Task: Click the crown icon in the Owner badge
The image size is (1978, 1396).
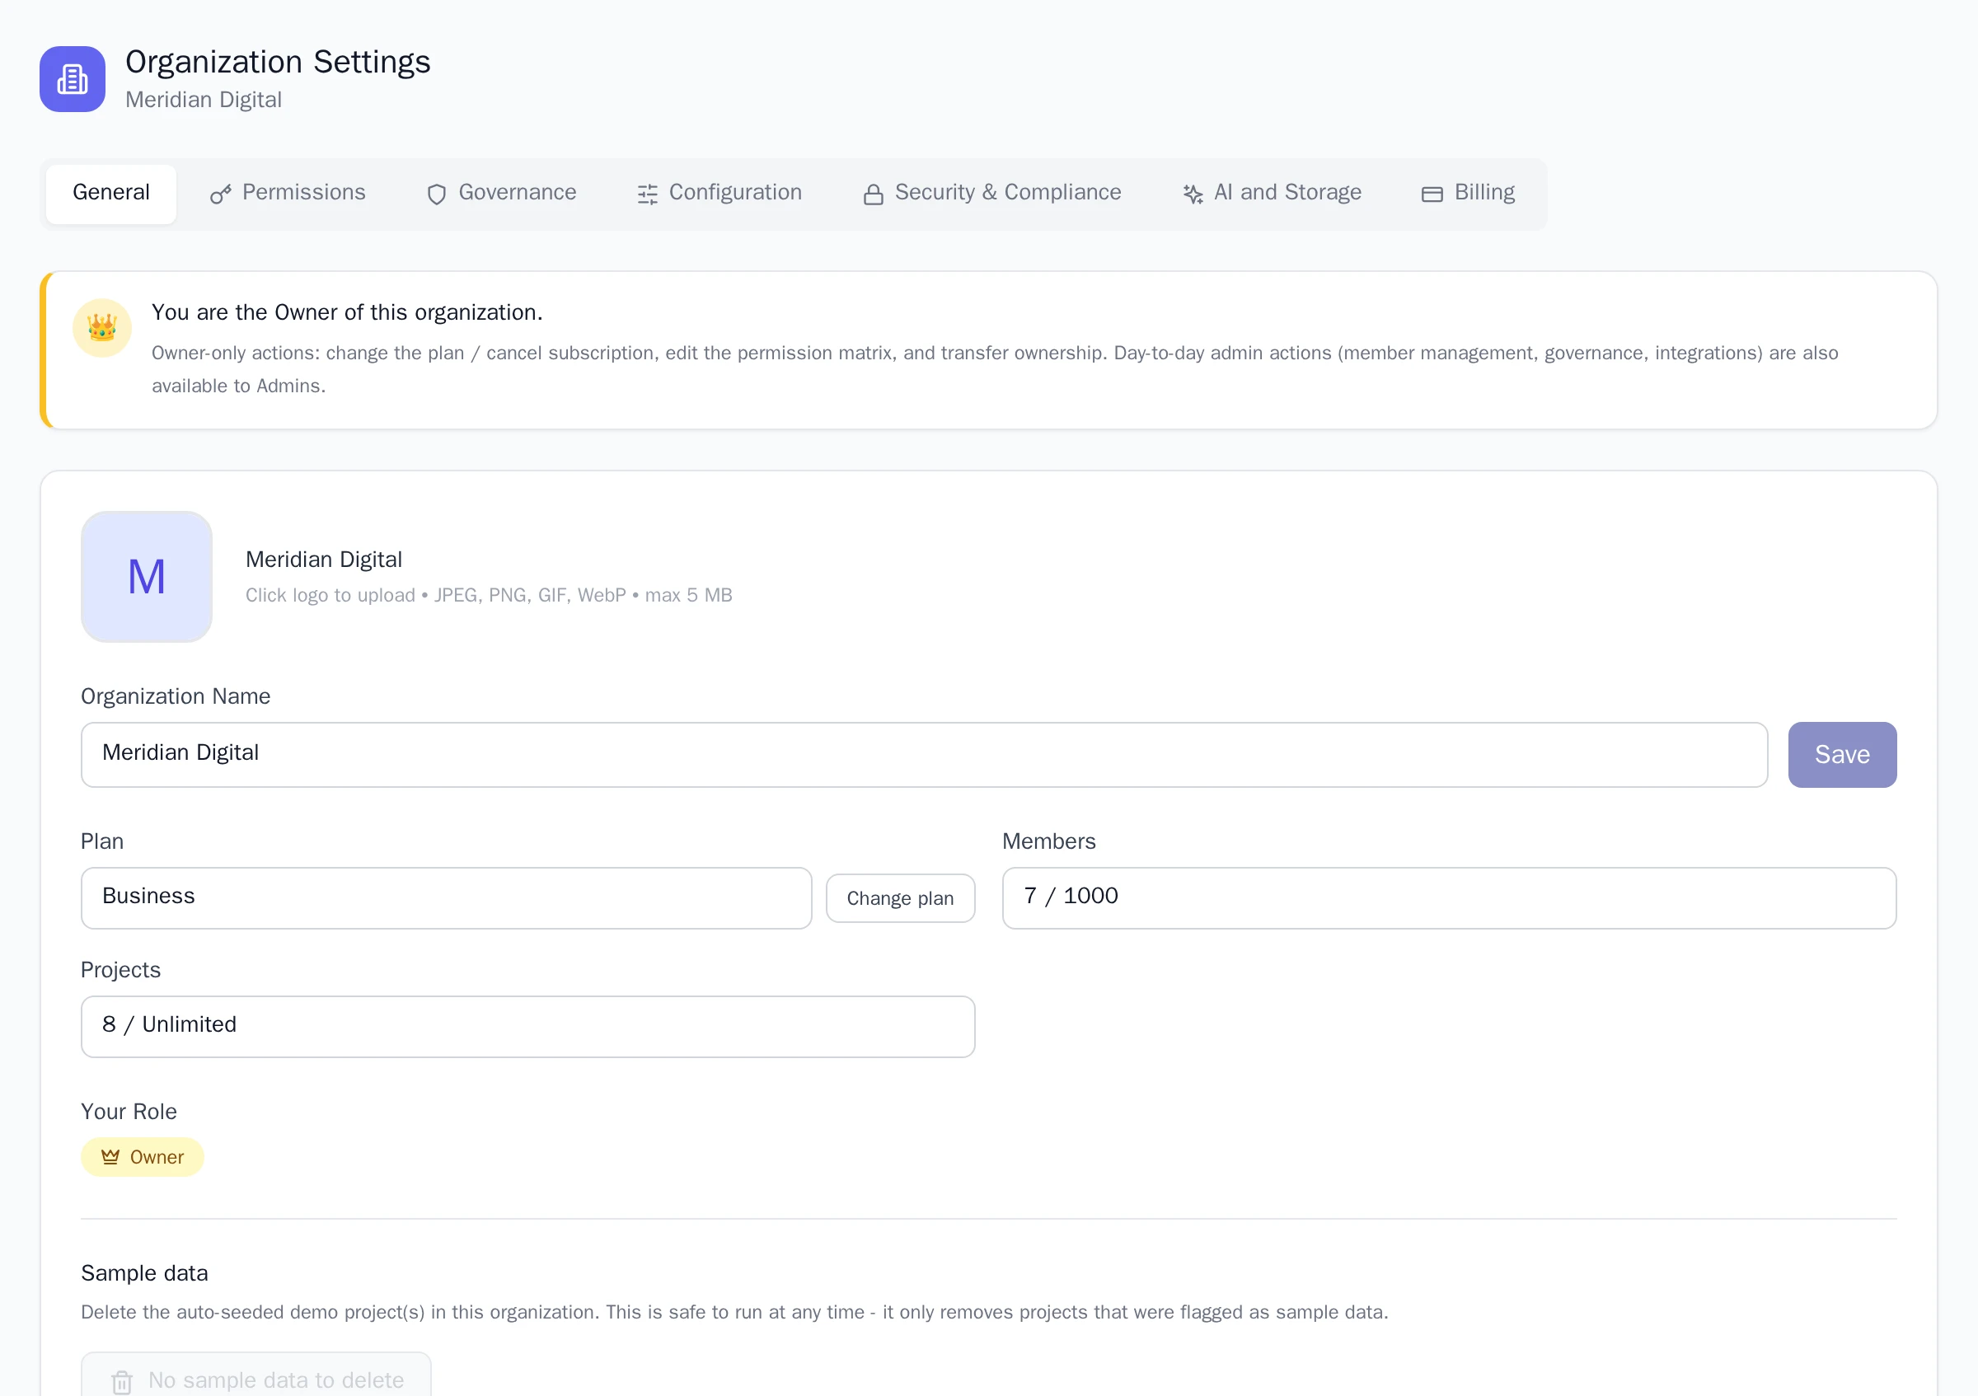Action: pyautogui.click(x=110, y=1156)
